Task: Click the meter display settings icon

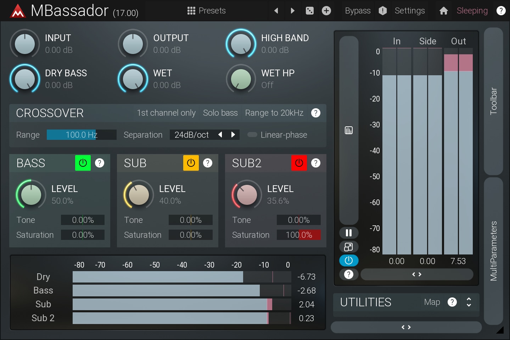Action: (x=349, y=130)
